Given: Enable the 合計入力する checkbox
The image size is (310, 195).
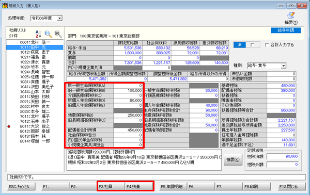Looking at the screenshot, I should click(x=267, y=45).
